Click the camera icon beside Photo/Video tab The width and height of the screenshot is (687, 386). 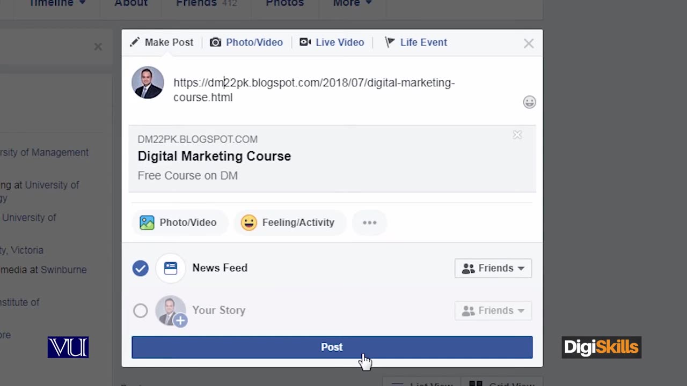pyautogui.click(x=215, y=42)
